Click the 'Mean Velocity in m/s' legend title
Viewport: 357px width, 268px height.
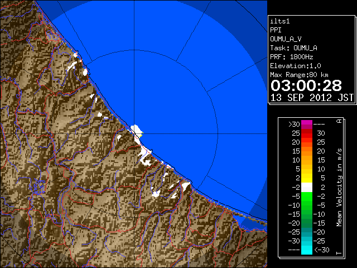point(339,187)
